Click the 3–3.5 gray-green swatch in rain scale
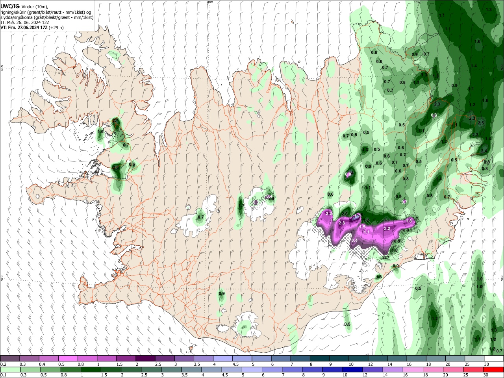The image size is (504, 378). [171, 369]
